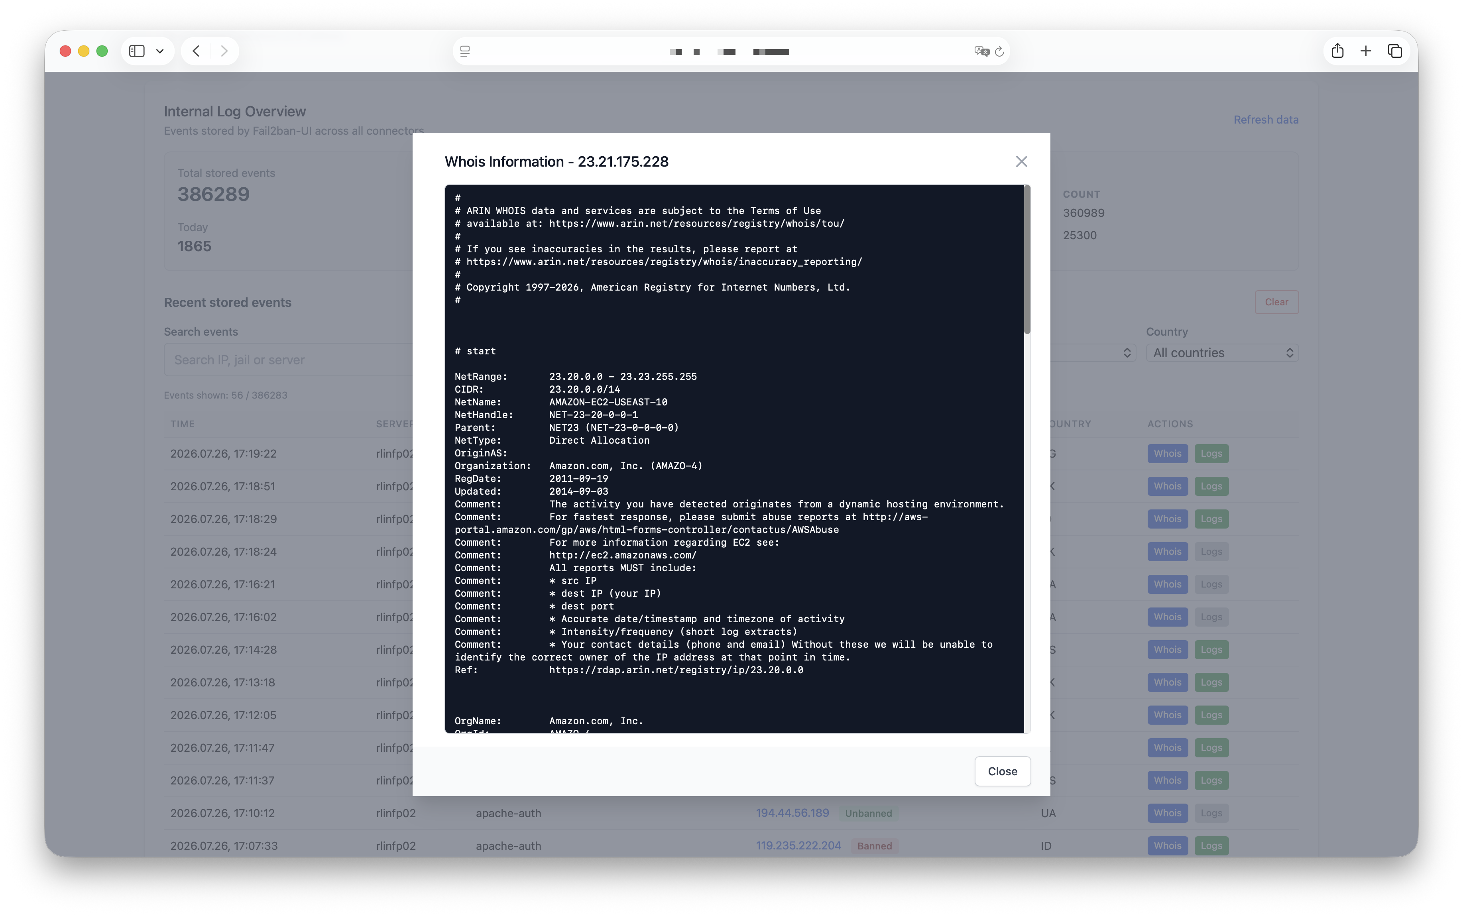This screenshot has height=916, width=1463.
Task: Open Logs for the 17:11:47 event
Action: pyautogui.click(x=1211, y=747)
